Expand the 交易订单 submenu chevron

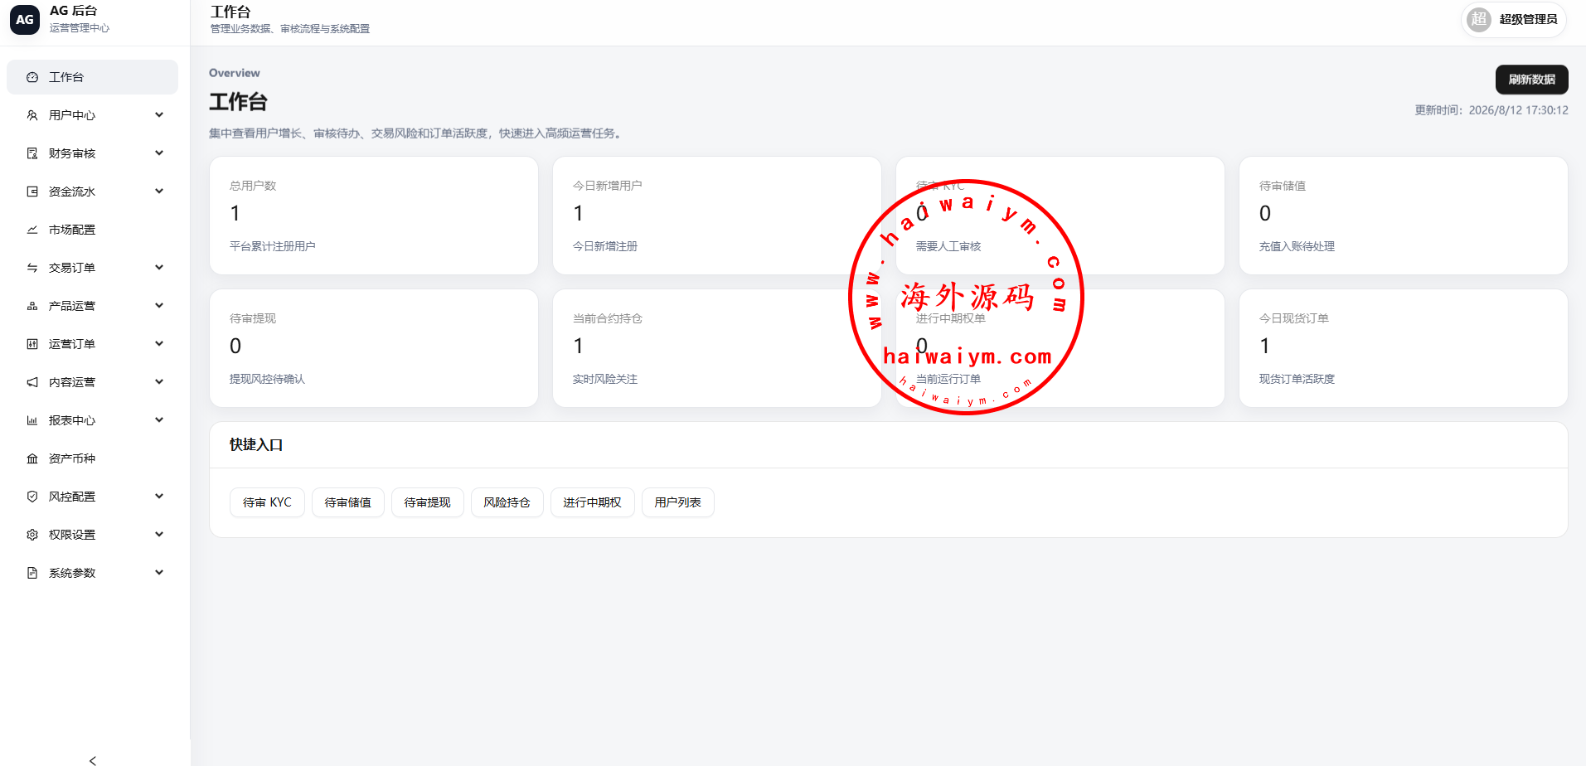[159, 268]
